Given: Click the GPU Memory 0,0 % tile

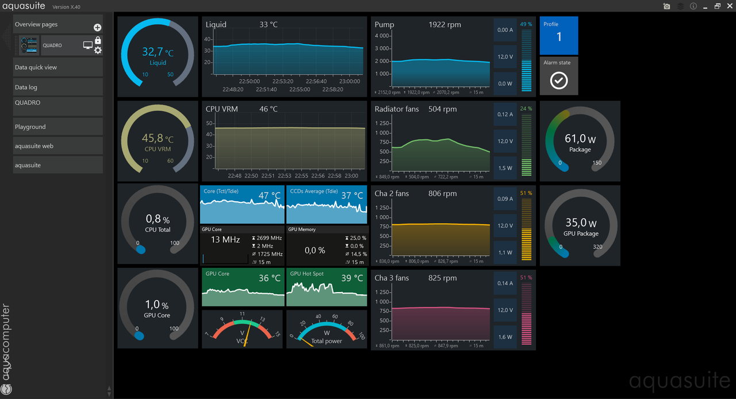Looking at the screenshot, I should pyautogui.click(x=327, y=245).
